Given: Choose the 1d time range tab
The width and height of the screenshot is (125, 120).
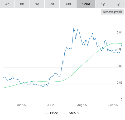Looking at the screenshot, I should 37,4.
